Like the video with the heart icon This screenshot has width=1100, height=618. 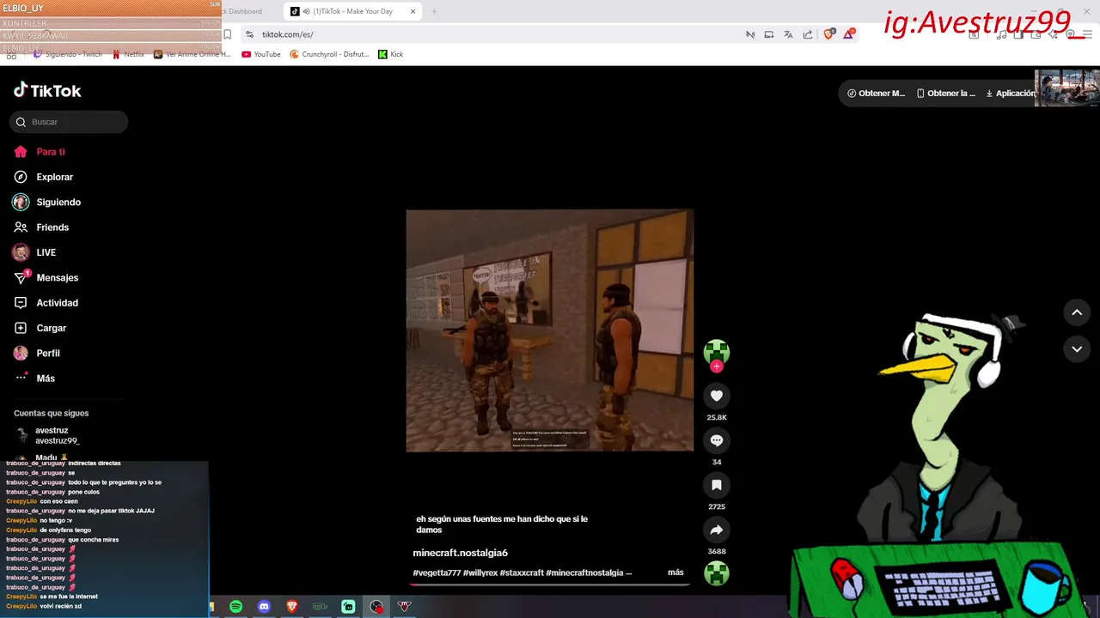[717, 396]
